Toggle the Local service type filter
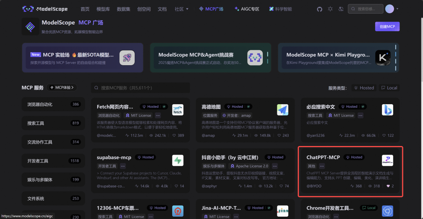This screenshot has width=423, height=219. pos(389,88)
